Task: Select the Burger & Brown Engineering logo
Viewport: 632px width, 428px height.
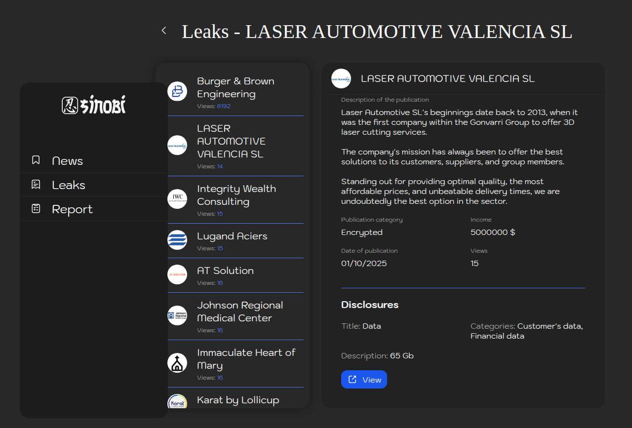Action: coord(177,91)
